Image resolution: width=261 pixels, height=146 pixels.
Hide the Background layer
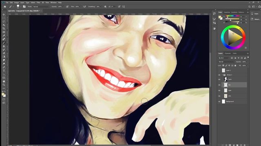pyautogui.click(x=219, y=101)
